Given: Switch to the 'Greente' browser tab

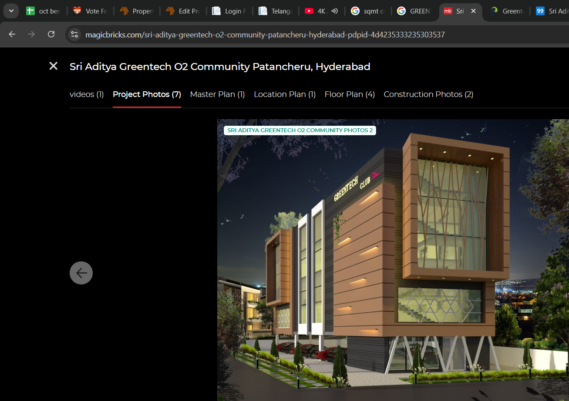Looking at the screenshot, I should click(507, 11).
